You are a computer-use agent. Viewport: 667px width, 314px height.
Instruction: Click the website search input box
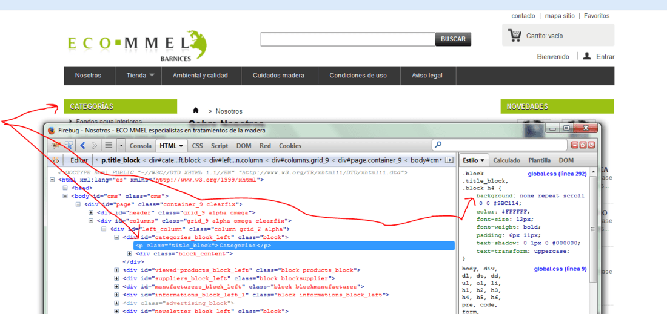[x=348, y=39]
